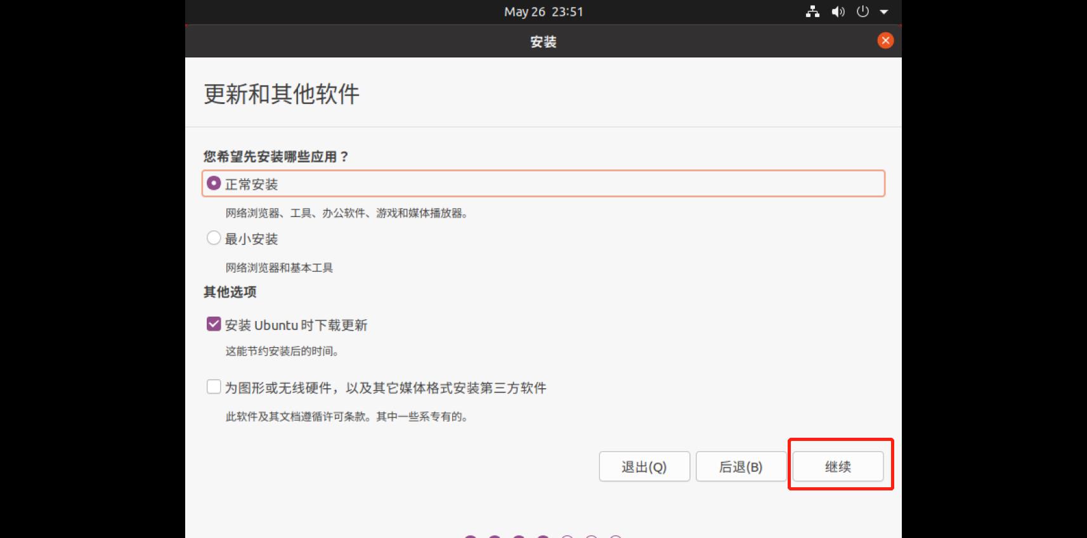Click description 这能节约安装后的时间。
Screen dimensions: 1087x538
click(x=282, y=351)
